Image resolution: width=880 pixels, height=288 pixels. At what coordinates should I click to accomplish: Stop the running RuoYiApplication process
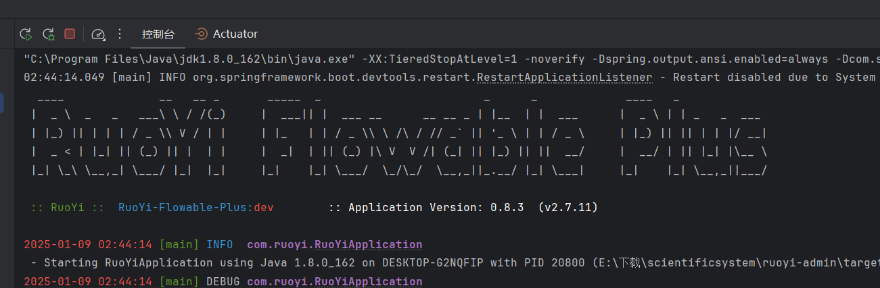pos(70,34)
